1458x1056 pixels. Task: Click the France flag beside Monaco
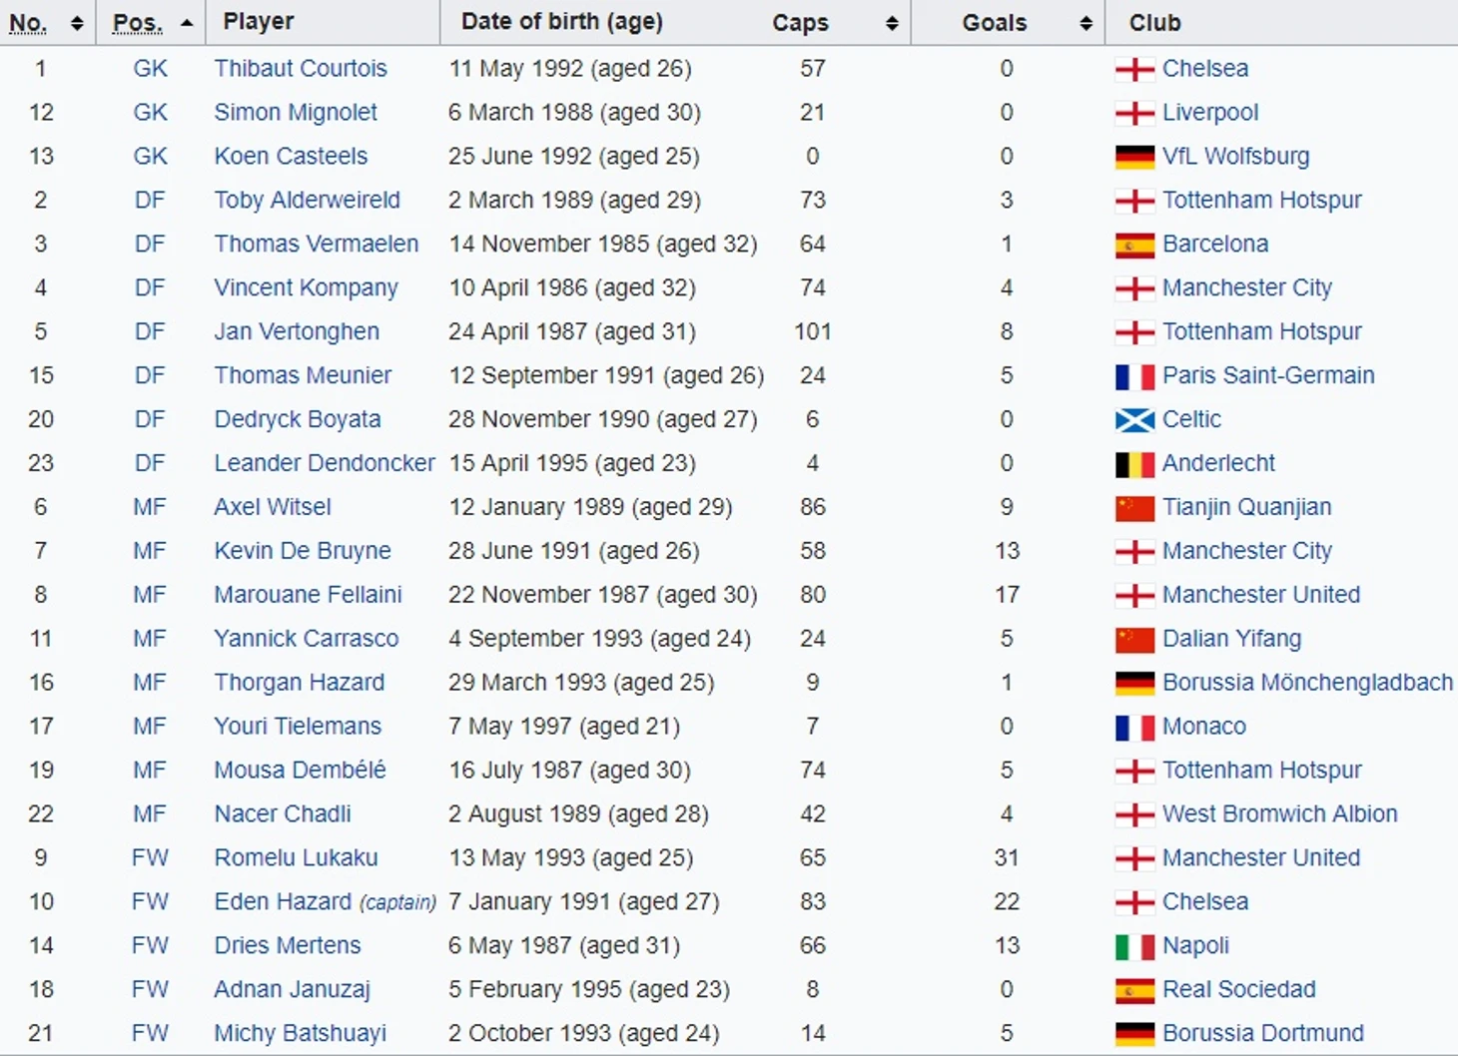coord(1134,728)
